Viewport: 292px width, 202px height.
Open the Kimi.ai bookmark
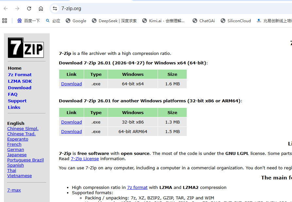[x=163, y=21]
